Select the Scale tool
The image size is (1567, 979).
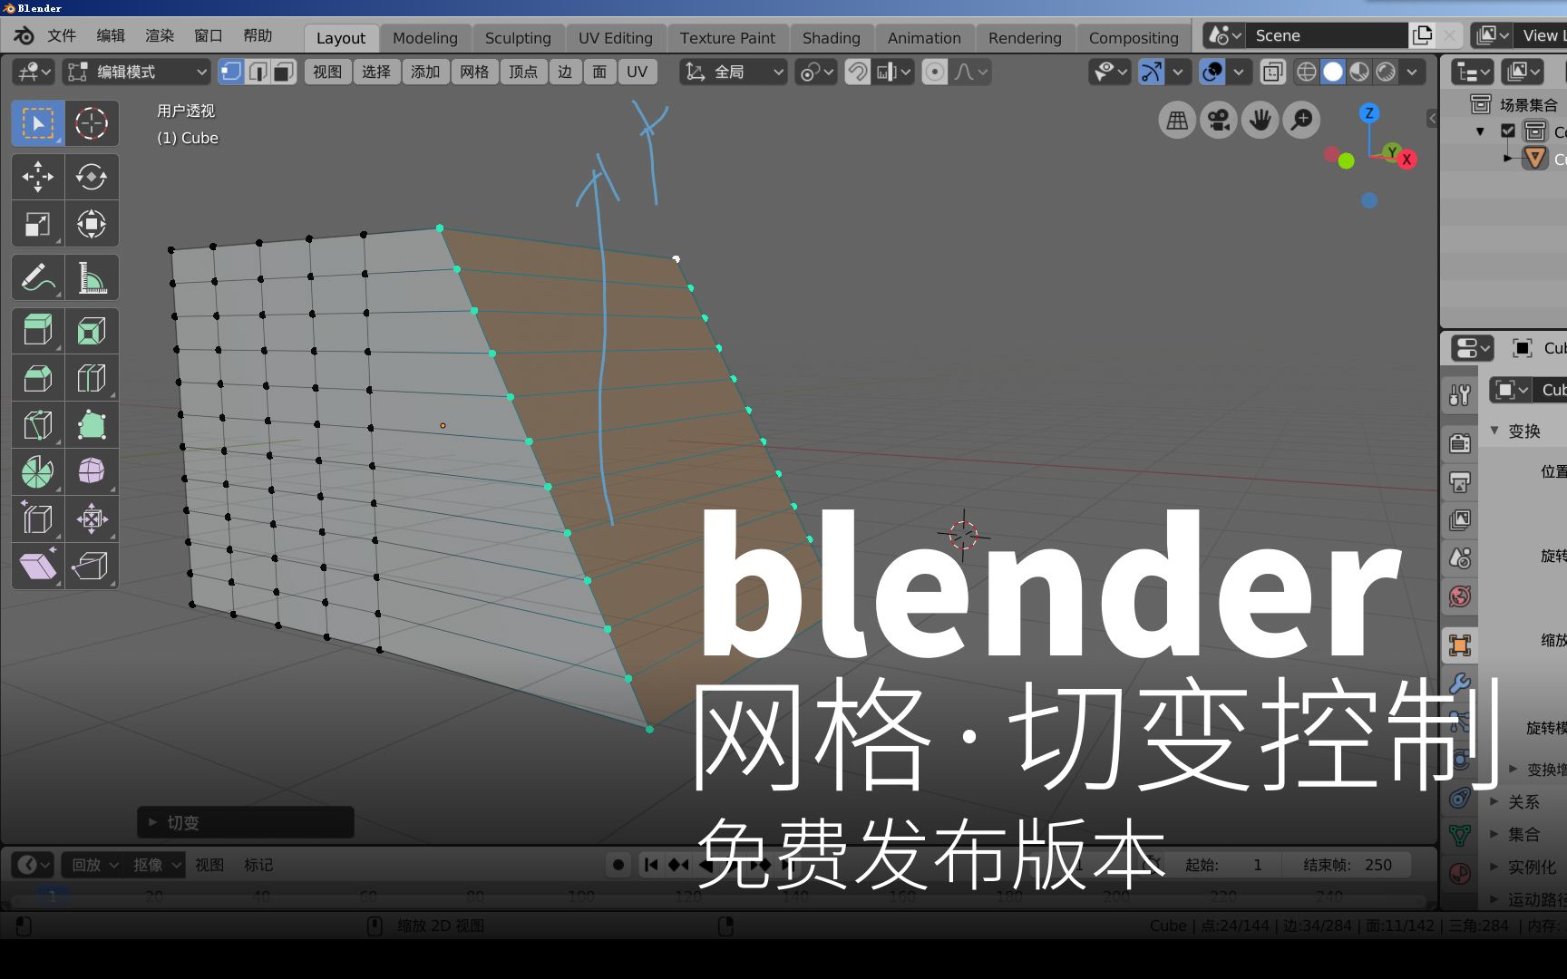(37, 224)
